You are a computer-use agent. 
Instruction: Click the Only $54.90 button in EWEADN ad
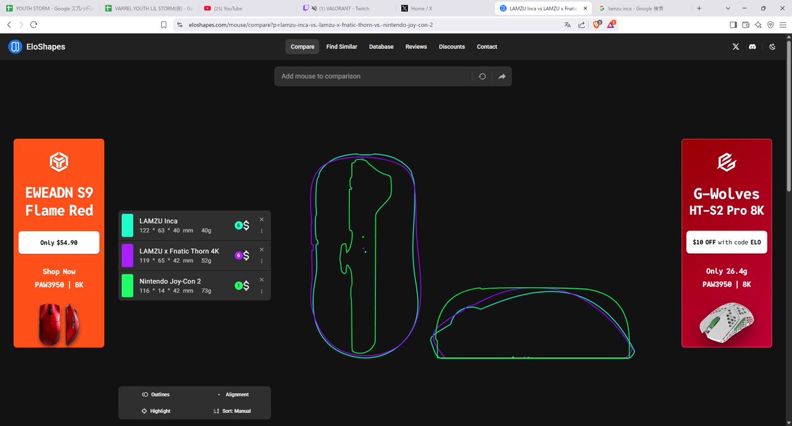(x=59, y=242)
